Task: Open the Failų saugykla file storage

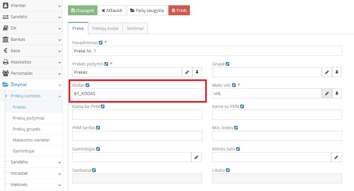Action: (x=147, y=11)
